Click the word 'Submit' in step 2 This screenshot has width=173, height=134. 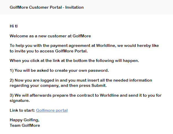(x=99, y=85)
